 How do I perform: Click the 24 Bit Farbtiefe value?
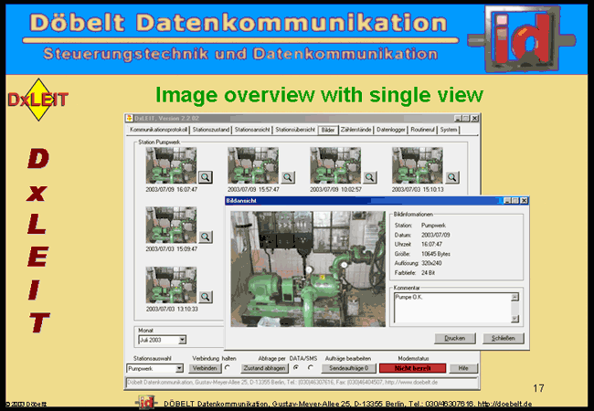(x=428, y=272)
